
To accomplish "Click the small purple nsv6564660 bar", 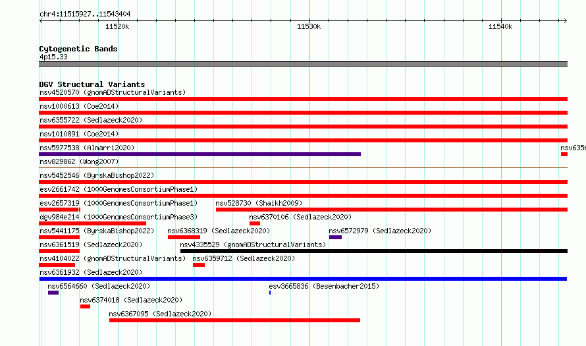I will [53, 293].
